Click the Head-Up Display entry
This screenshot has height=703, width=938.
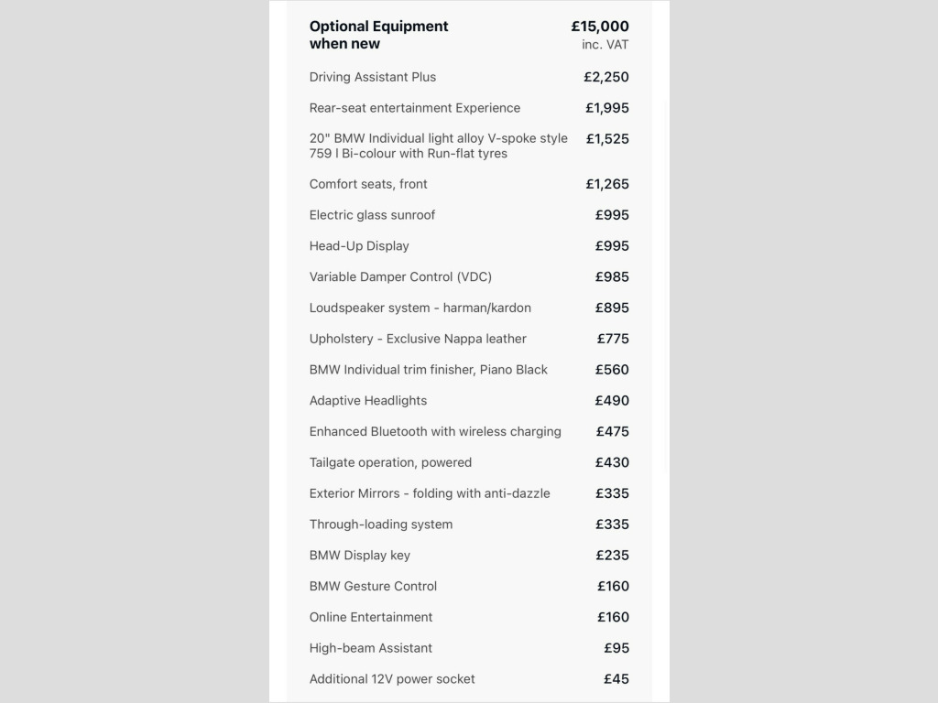pyautogui.click(x=359, y=246)
